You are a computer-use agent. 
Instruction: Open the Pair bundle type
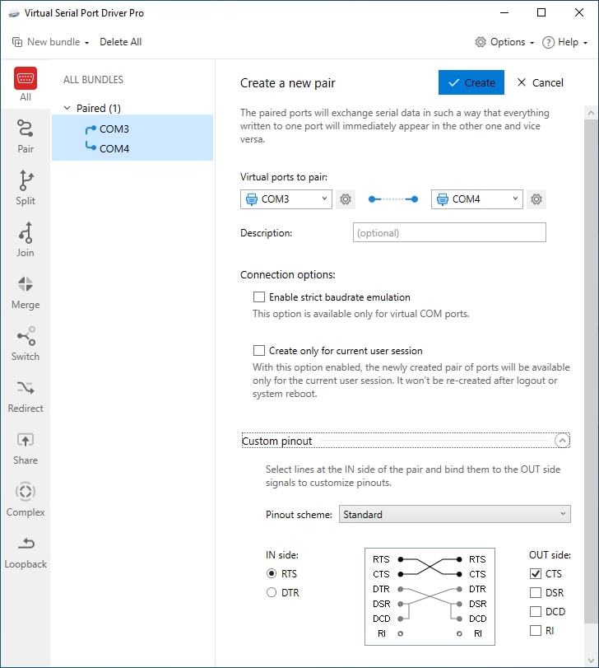(26, 137)
